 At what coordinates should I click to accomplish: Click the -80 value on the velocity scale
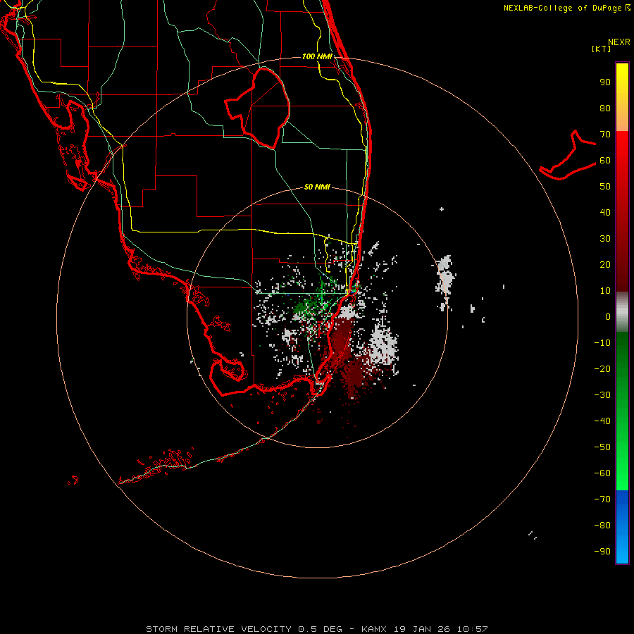coord(602,526)
